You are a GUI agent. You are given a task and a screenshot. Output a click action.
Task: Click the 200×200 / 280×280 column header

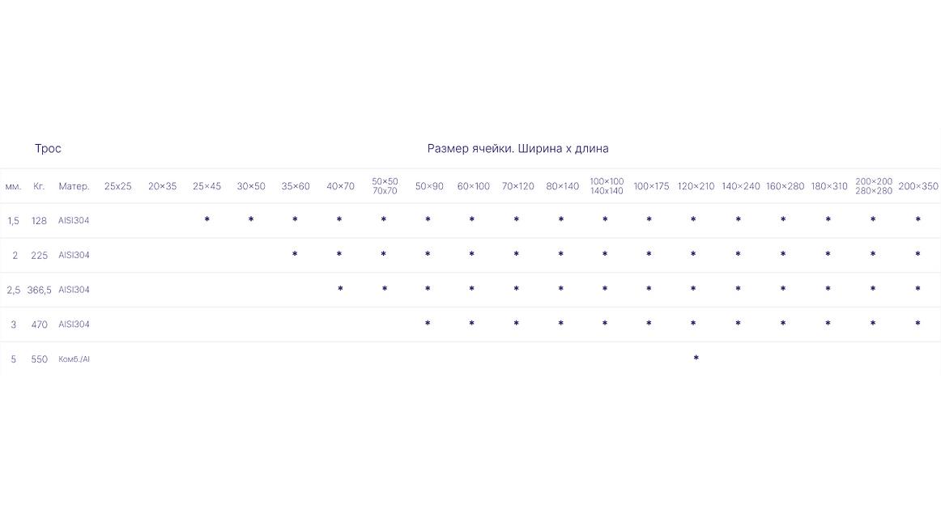tap(873, 186)
